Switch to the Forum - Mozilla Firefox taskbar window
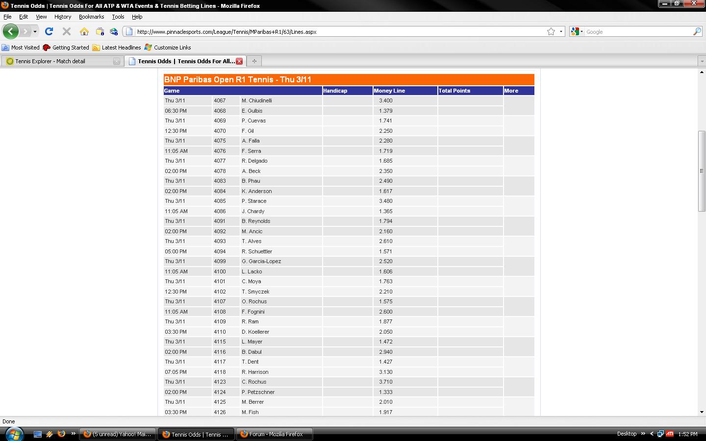This screenshot has width=706, height=441. 275,434
